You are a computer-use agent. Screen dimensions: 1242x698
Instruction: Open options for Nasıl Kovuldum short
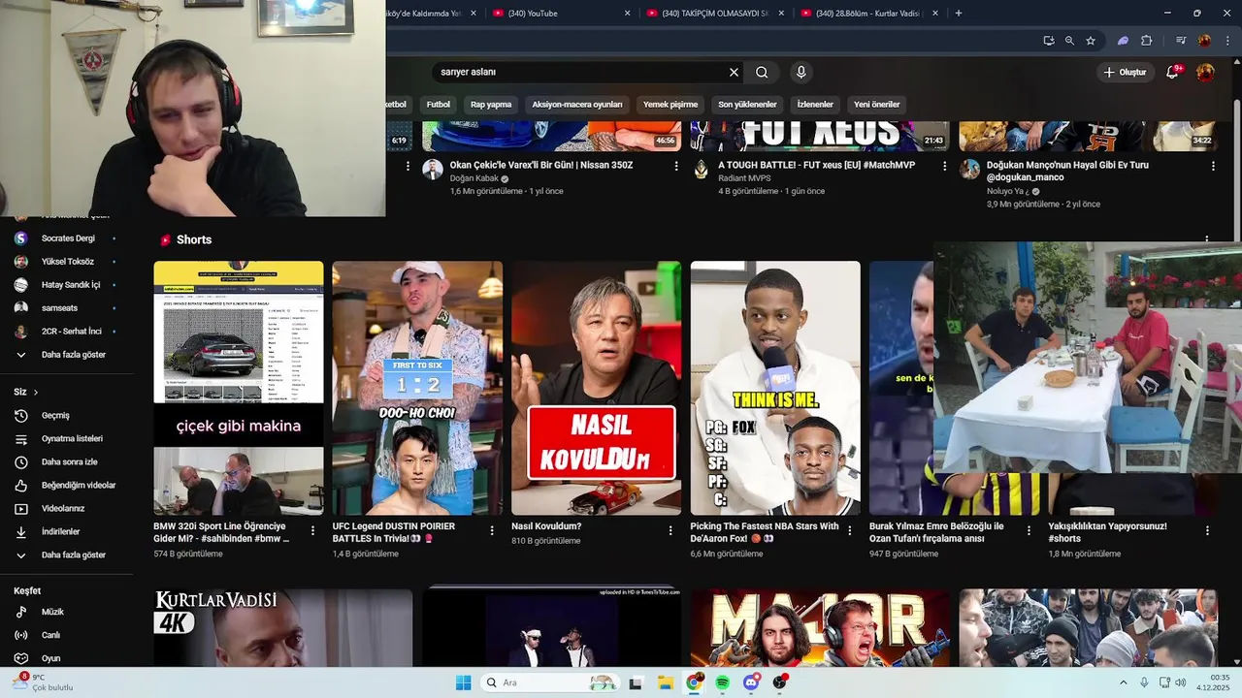[x=670, y=530]
